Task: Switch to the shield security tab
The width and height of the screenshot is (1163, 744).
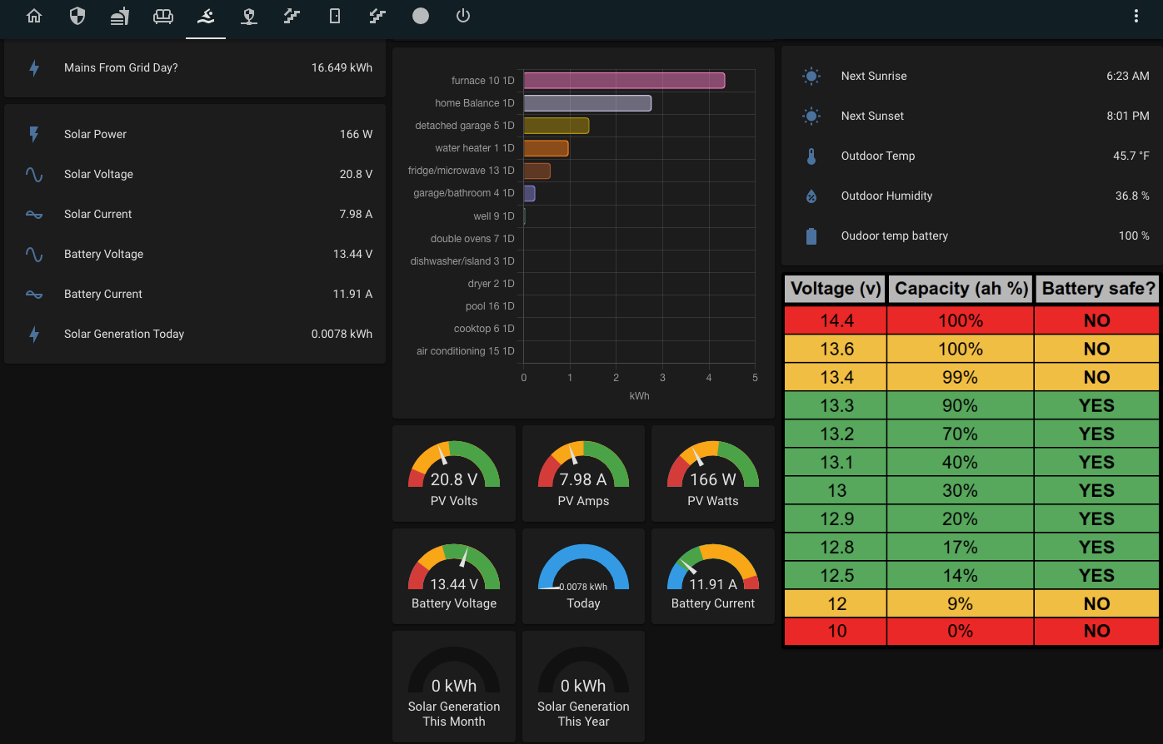Action: [x=77, y=16]
